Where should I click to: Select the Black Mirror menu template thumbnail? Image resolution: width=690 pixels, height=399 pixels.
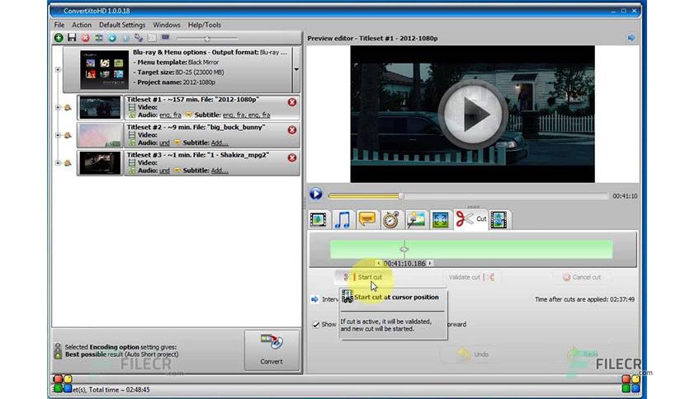[x=104, y=69]
